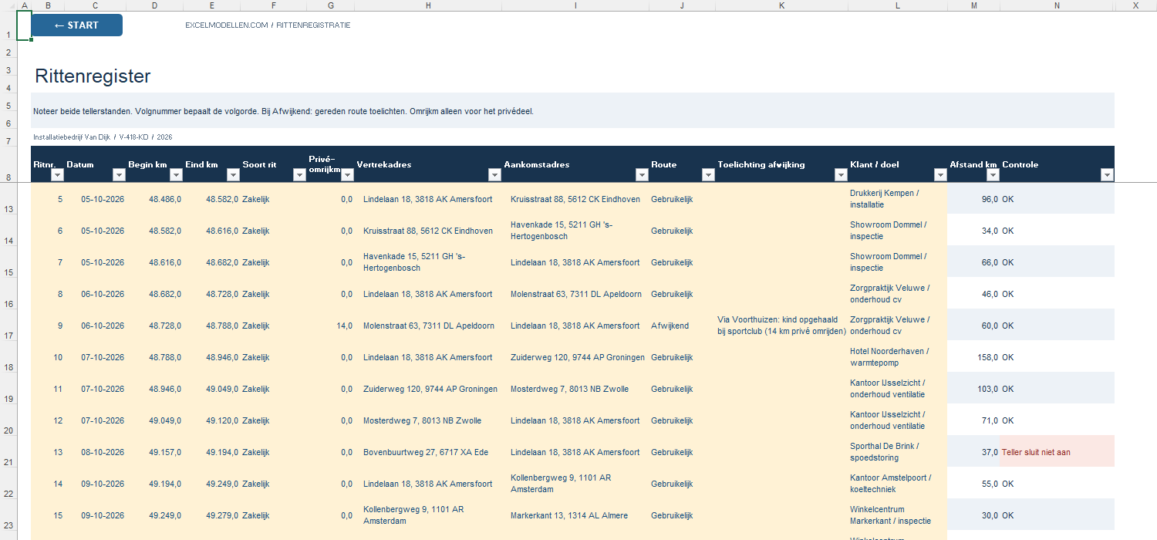Viewport: 1157px width, 540px height.
Task: Click begin km value 48.486,0
Action: [x=155, y=199]
